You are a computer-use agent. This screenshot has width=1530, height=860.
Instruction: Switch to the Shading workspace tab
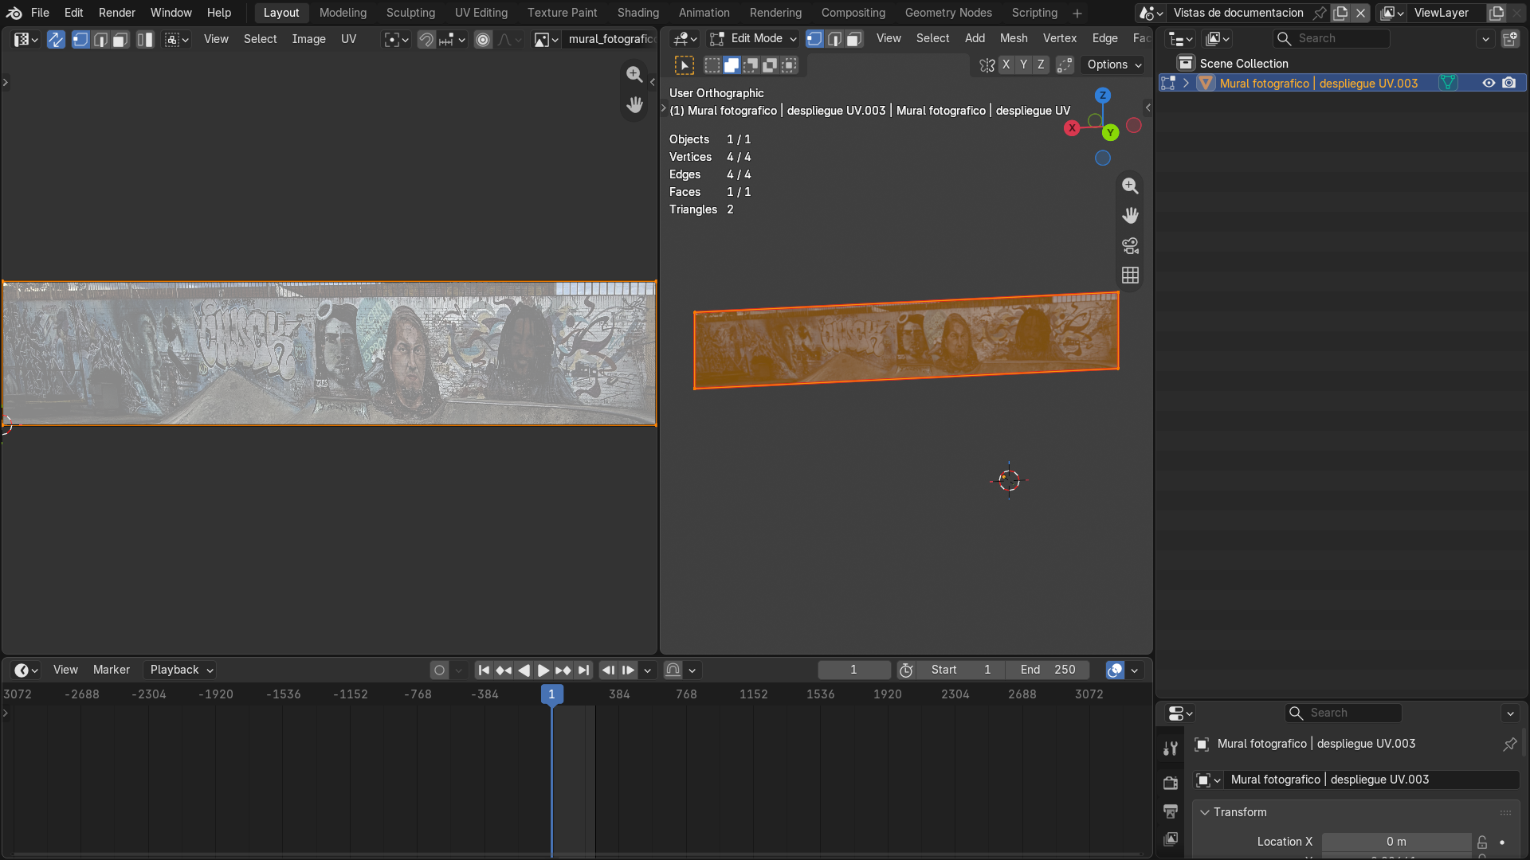637,13
